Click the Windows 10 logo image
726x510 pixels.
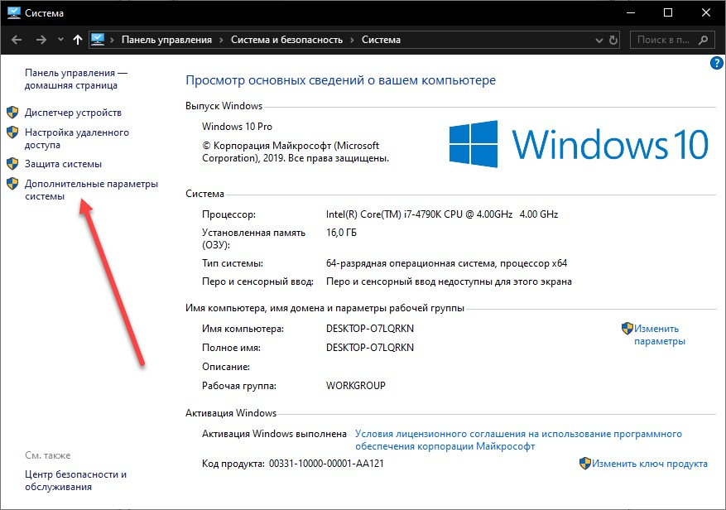point(579,144)
